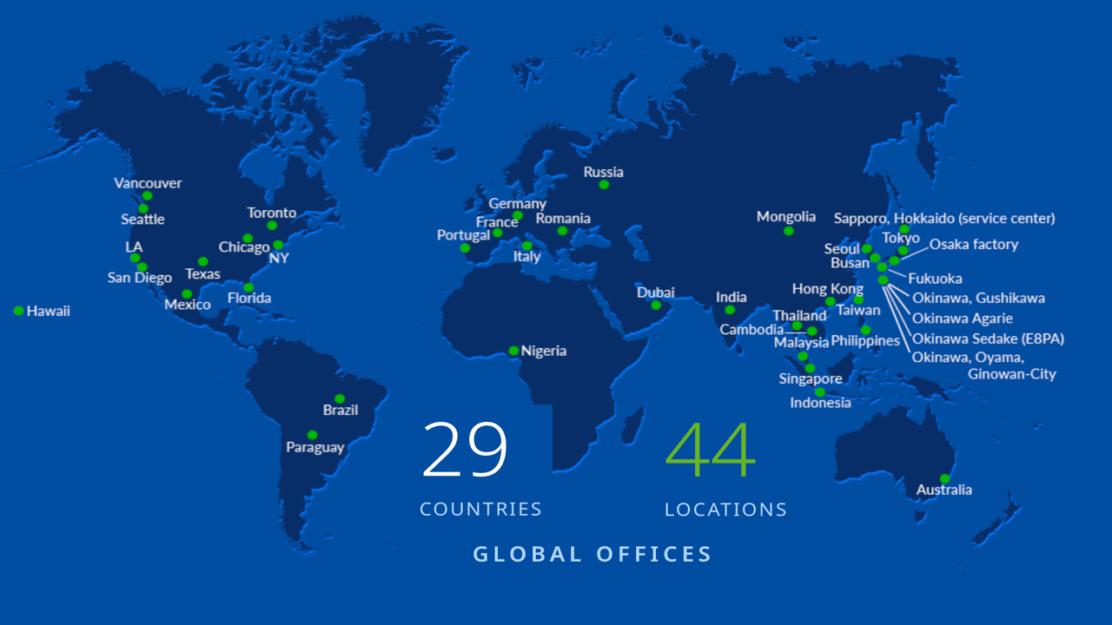Click the Texas map label
The width and height of the screenshot is (1112, 625).
202,274
